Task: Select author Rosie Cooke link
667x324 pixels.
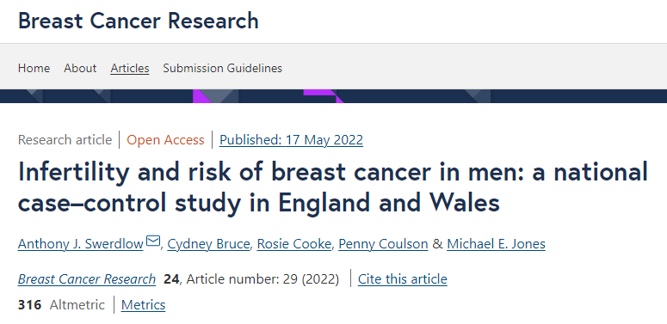Action: pyautogui.click(x=294, y=244)
